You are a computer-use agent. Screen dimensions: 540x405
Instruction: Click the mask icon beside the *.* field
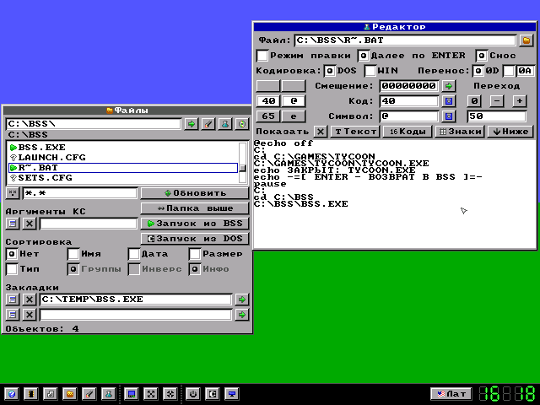(13, 193)
